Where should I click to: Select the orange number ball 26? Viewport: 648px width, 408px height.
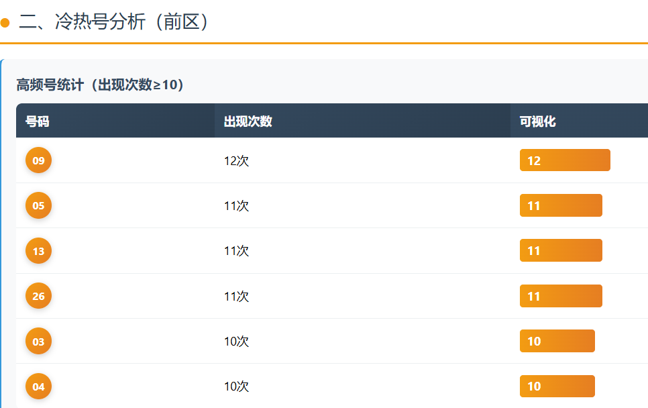pos(38,296)
